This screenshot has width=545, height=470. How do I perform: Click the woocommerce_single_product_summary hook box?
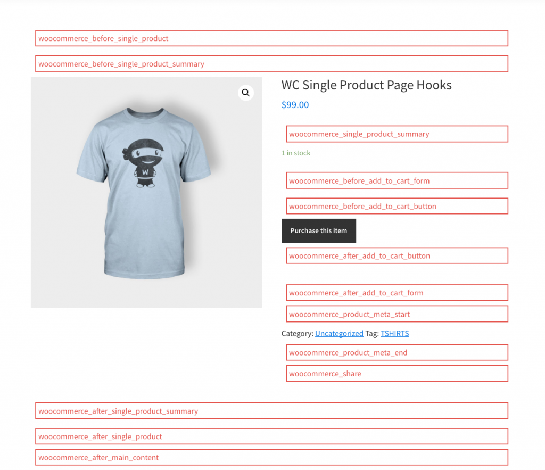click(x=397, y=134)
